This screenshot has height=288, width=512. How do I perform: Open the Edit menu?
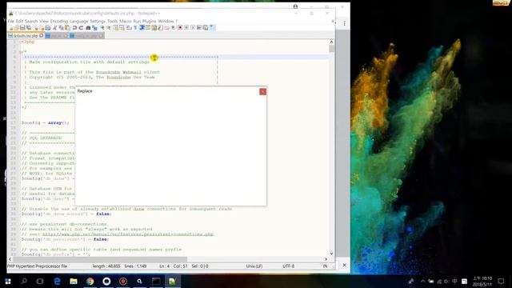tap(19, 22)
